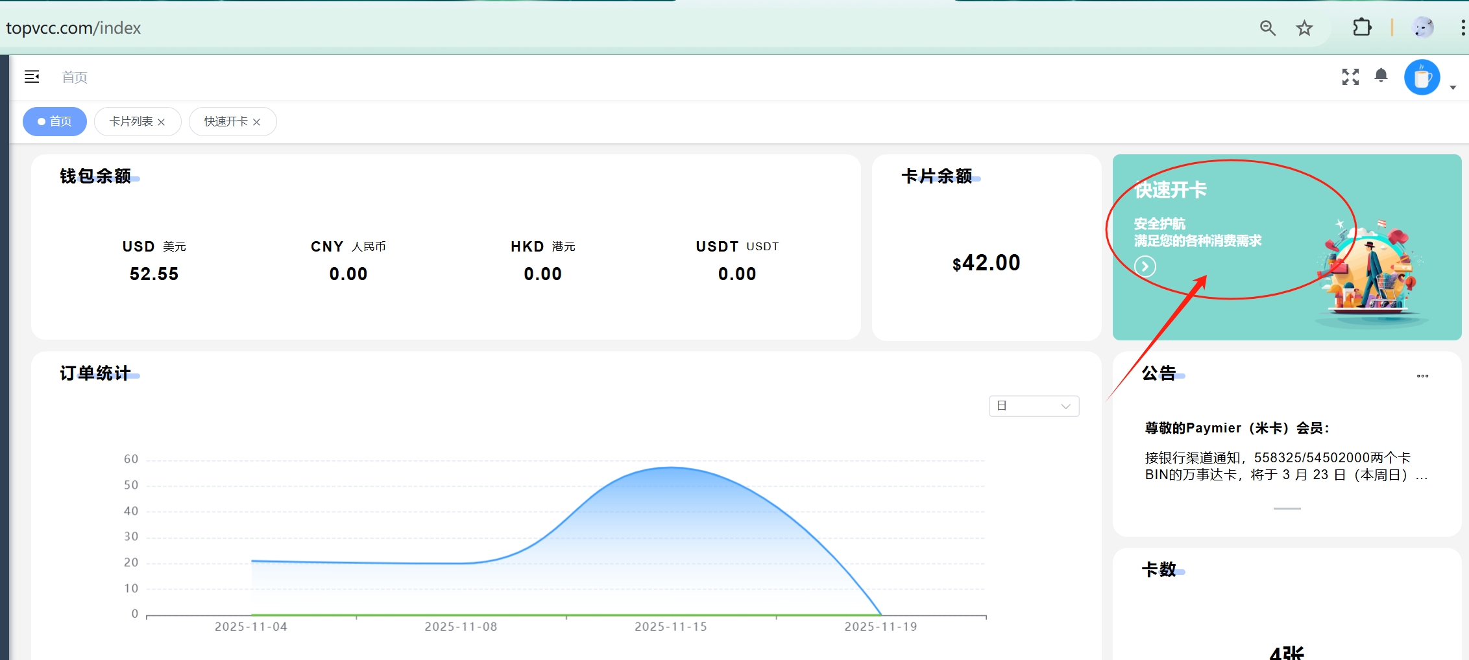The height and width of the screenshot is (660, 1469).
Task: Open the browser extensions puzzle icon
Action: coord(1362,28)
